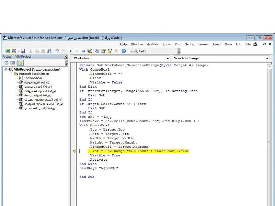
Task: Open Visual Basic Help question mark icon
Action: click(124, 51)
